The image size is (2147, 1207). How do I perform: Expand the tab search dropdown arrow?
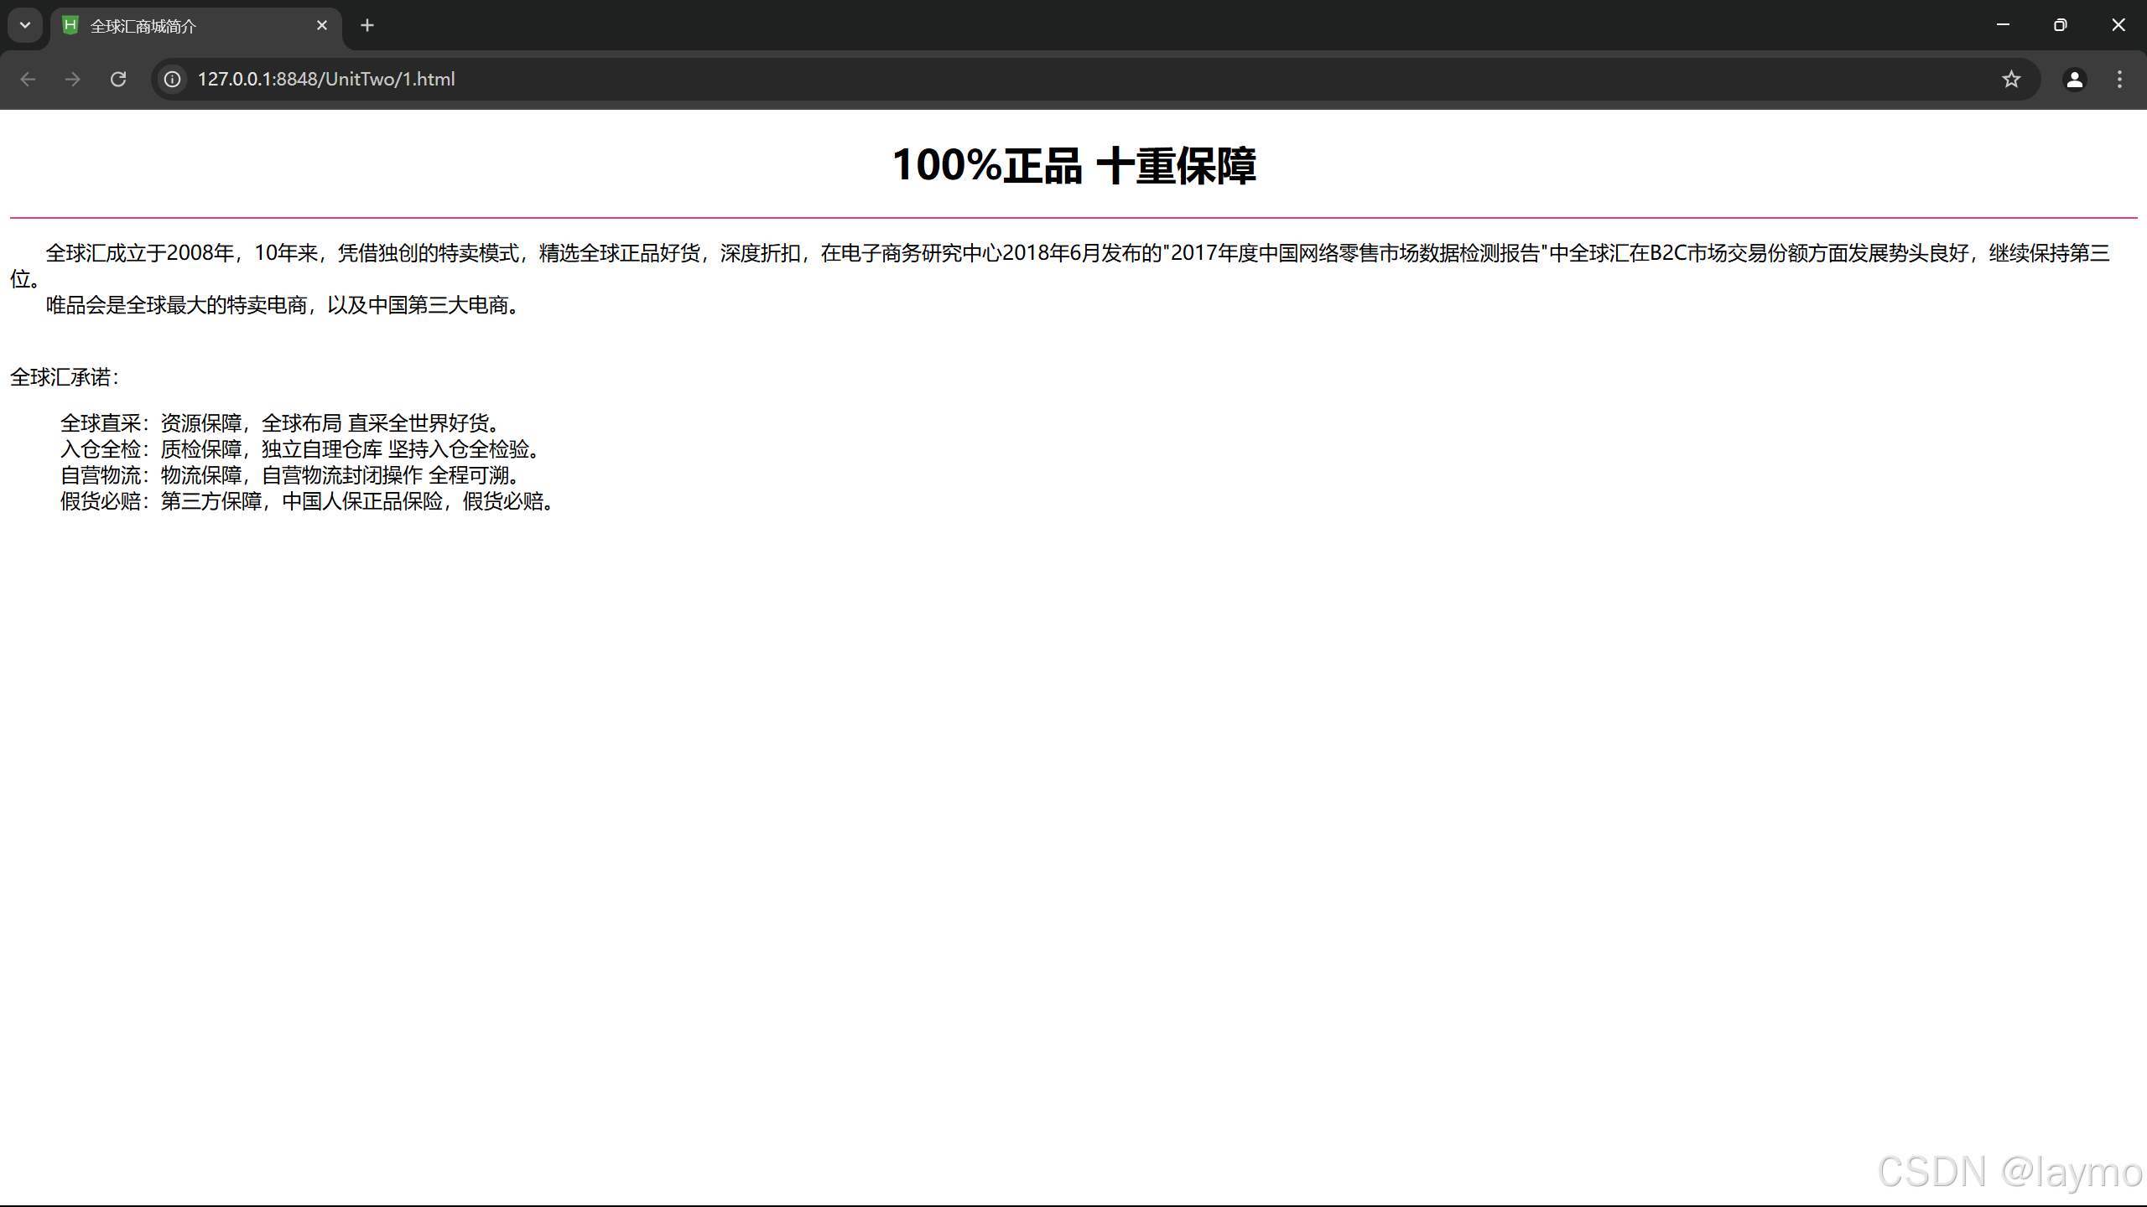point(25,25)
